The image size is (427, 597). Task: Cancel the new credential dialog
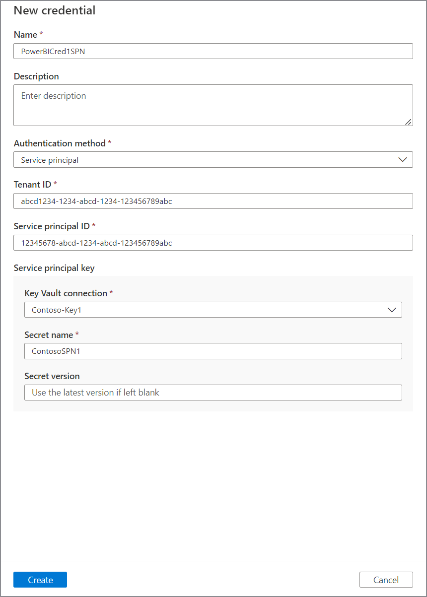386,580
